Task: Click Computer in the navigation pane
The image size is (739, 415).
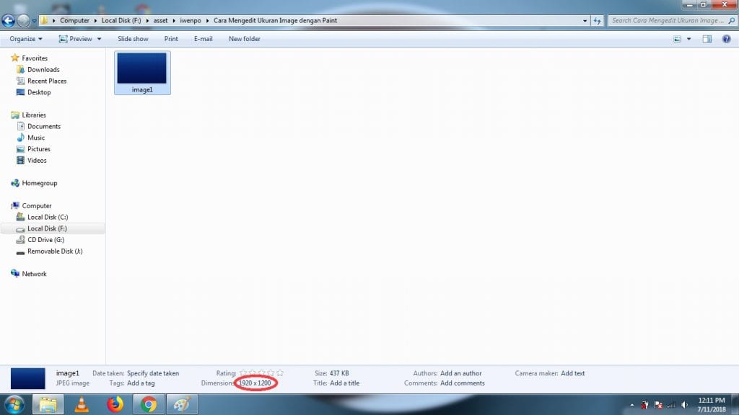Action: pos(36,205)
